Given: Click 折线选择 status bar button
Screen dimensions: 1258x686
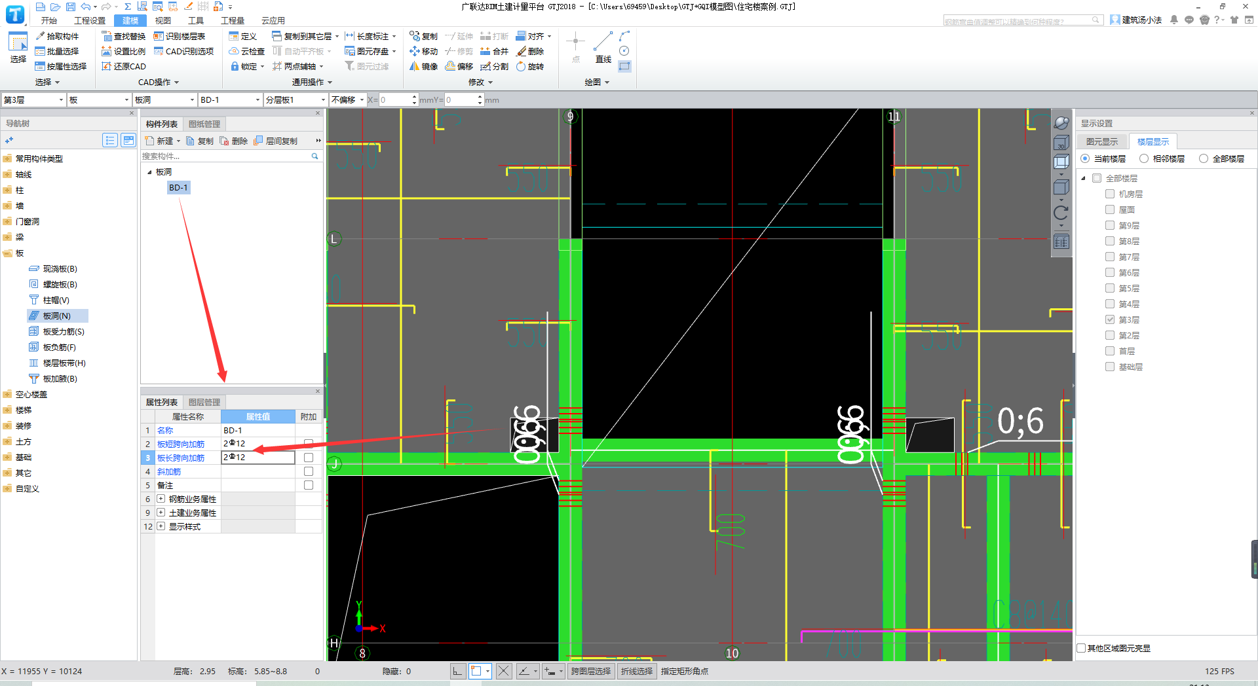Looking at the screenshot, I should (637, 671).
